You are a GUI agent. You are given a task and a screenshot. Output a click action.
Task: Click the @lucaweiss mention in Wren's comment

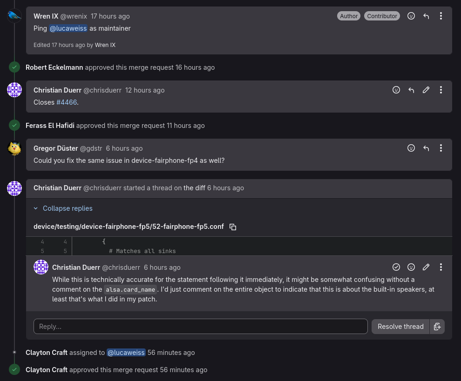(68, 28)
